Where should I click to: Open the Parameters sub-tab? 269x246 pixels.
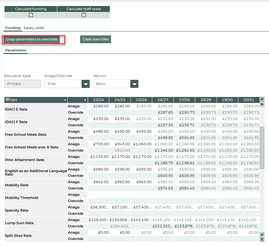(16, 50)
